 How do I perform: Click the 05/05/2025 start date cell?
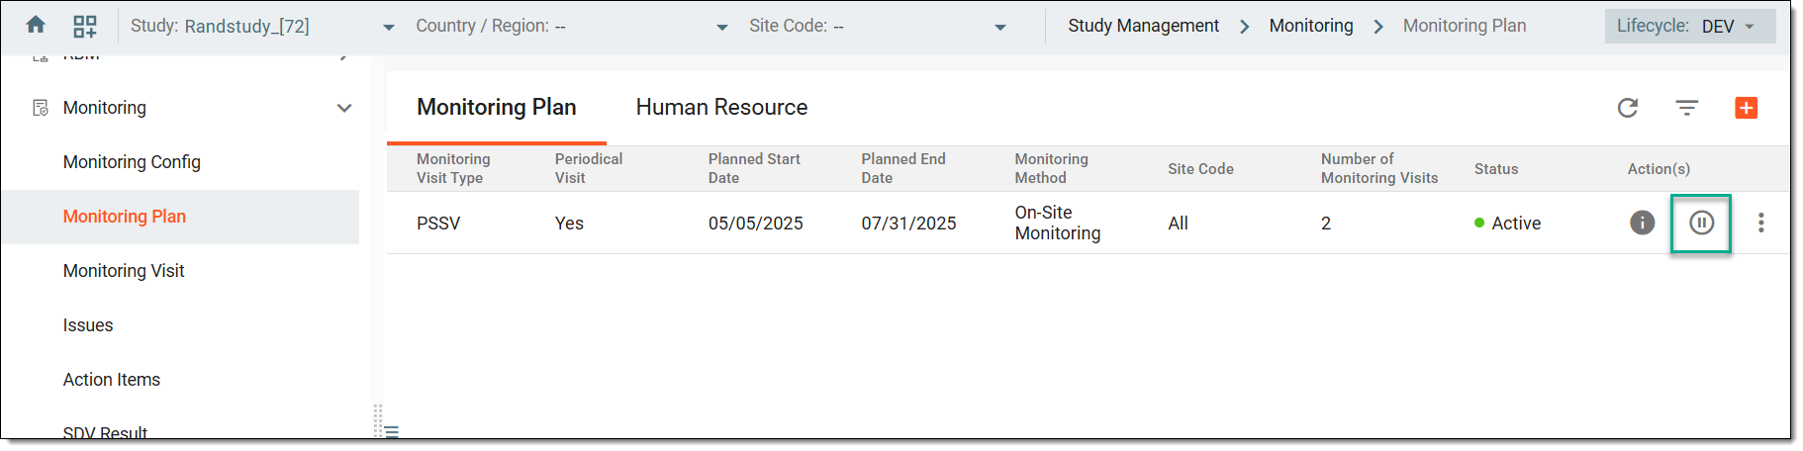click(x=756, y=224)
